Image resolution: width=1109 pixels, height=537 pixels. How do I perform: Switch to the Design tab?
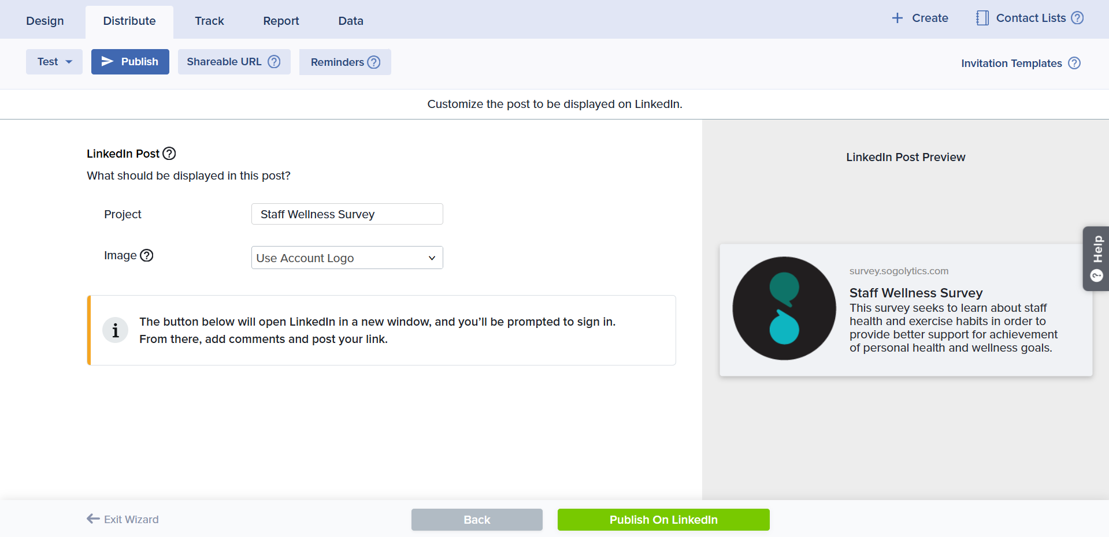click(45, 21)
